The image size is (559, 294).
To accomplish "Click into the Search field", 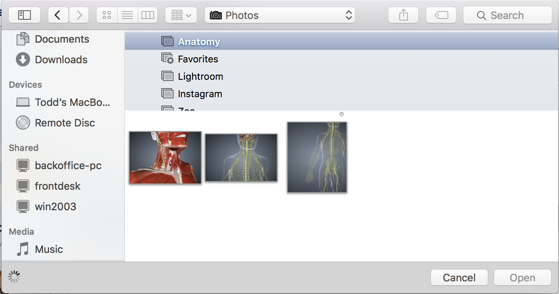I will pyautogui.click(x=507, y=15).
